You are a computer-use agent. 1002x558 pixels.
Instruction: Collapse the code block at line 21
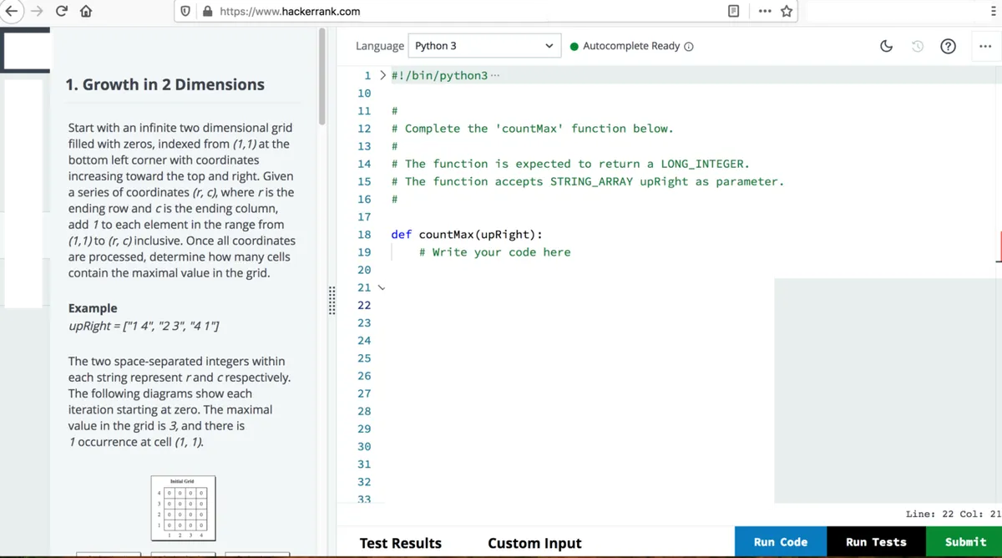(x=382, y=287)
